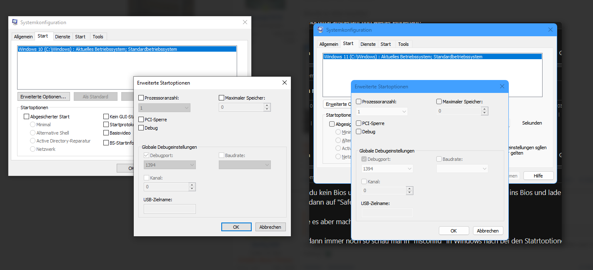The width and height of the screenshot is (593, 270).
Task: Confirm with OK in the white-titled Erweiterte Startoptionen dialog
Action: click(236, 227)
